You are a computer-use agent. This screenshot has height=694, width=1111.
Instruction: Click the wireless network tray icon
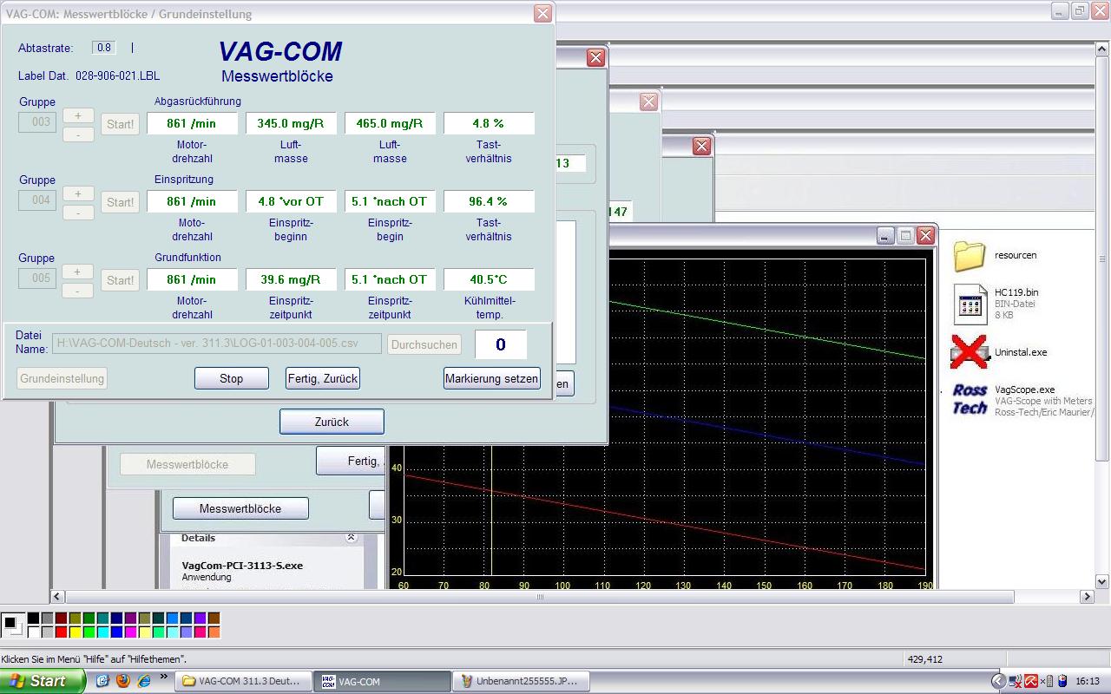[1016, 681]
